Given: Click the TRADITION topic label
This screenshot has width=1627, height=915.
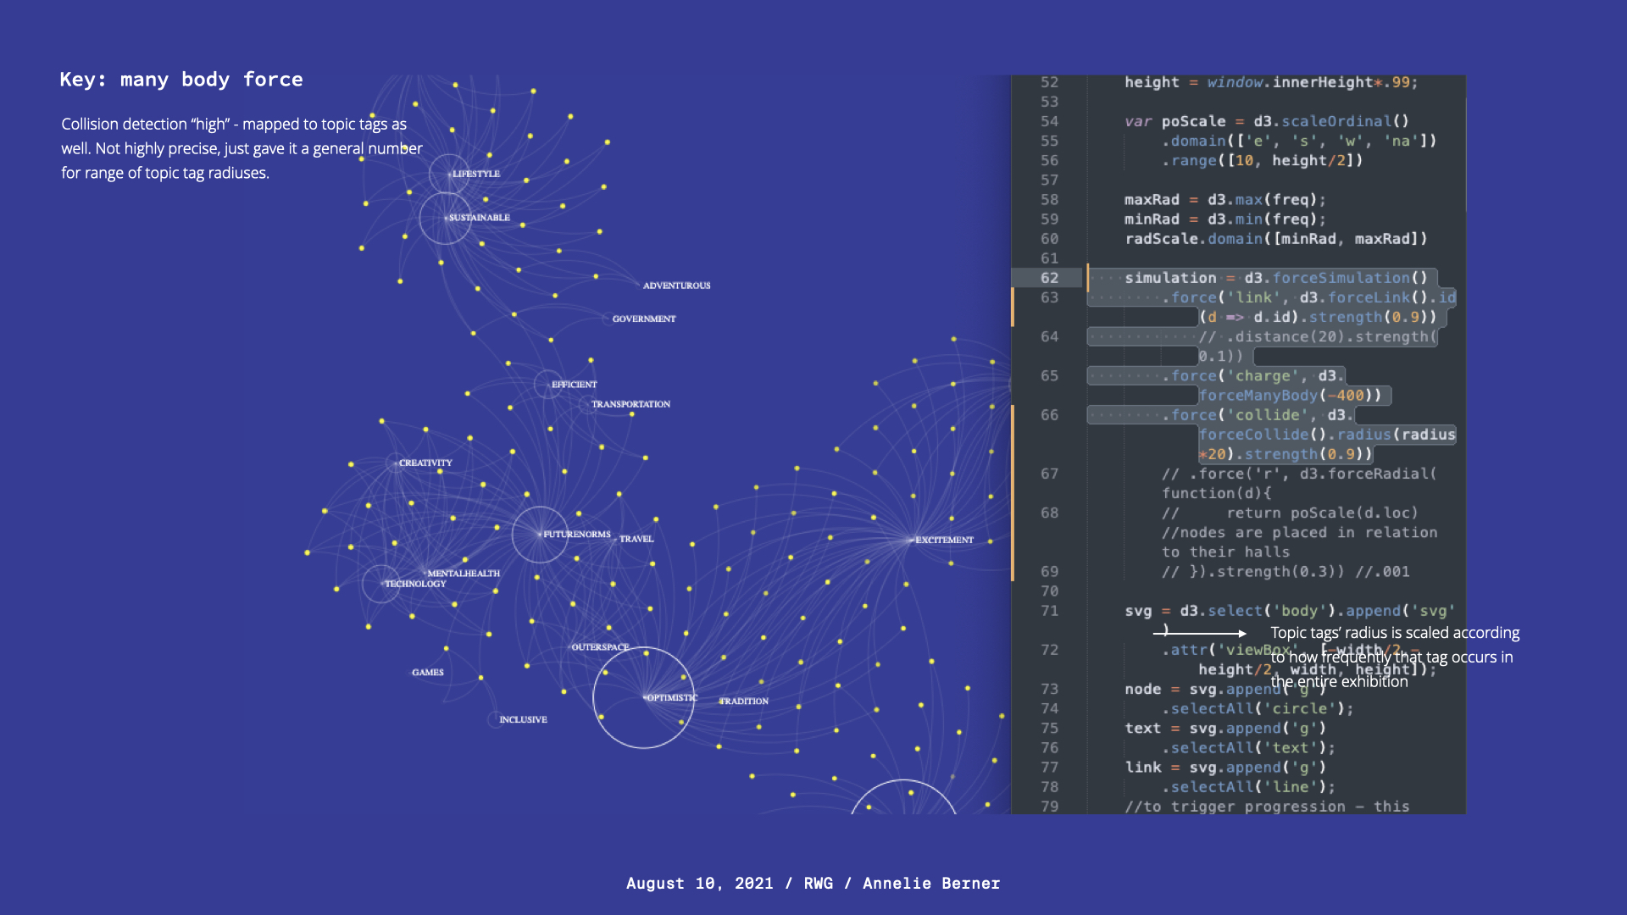Looking at the screenshot, I should (744, 701).
